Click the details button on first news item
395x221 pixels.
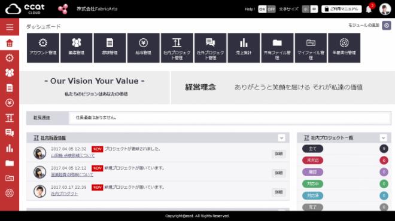click(x=279, y=154)
